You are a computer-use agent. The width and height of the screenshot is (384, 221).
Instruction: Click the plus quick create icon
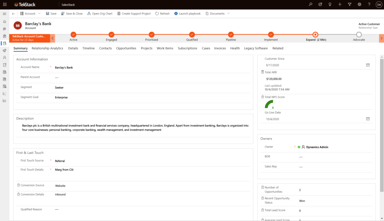[x=340, y=4]
